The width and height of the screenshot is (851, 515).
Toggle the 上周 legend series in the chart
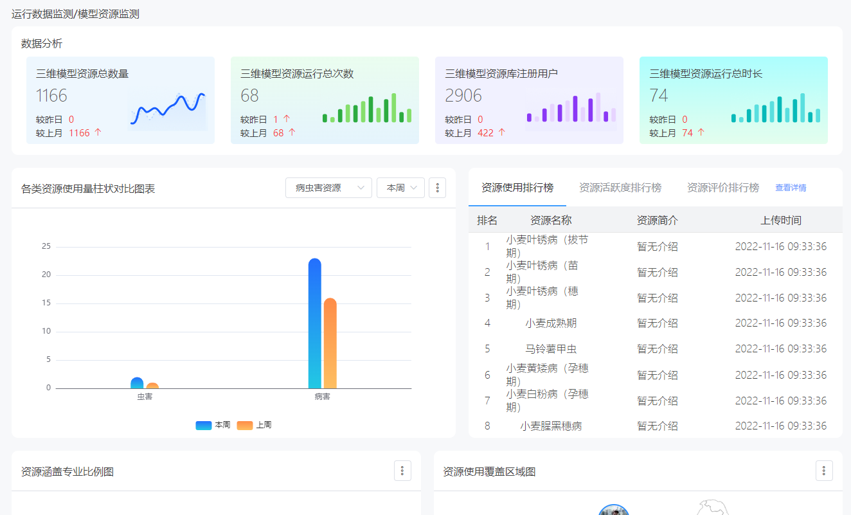pyautogui.click(x=254, y=425)
